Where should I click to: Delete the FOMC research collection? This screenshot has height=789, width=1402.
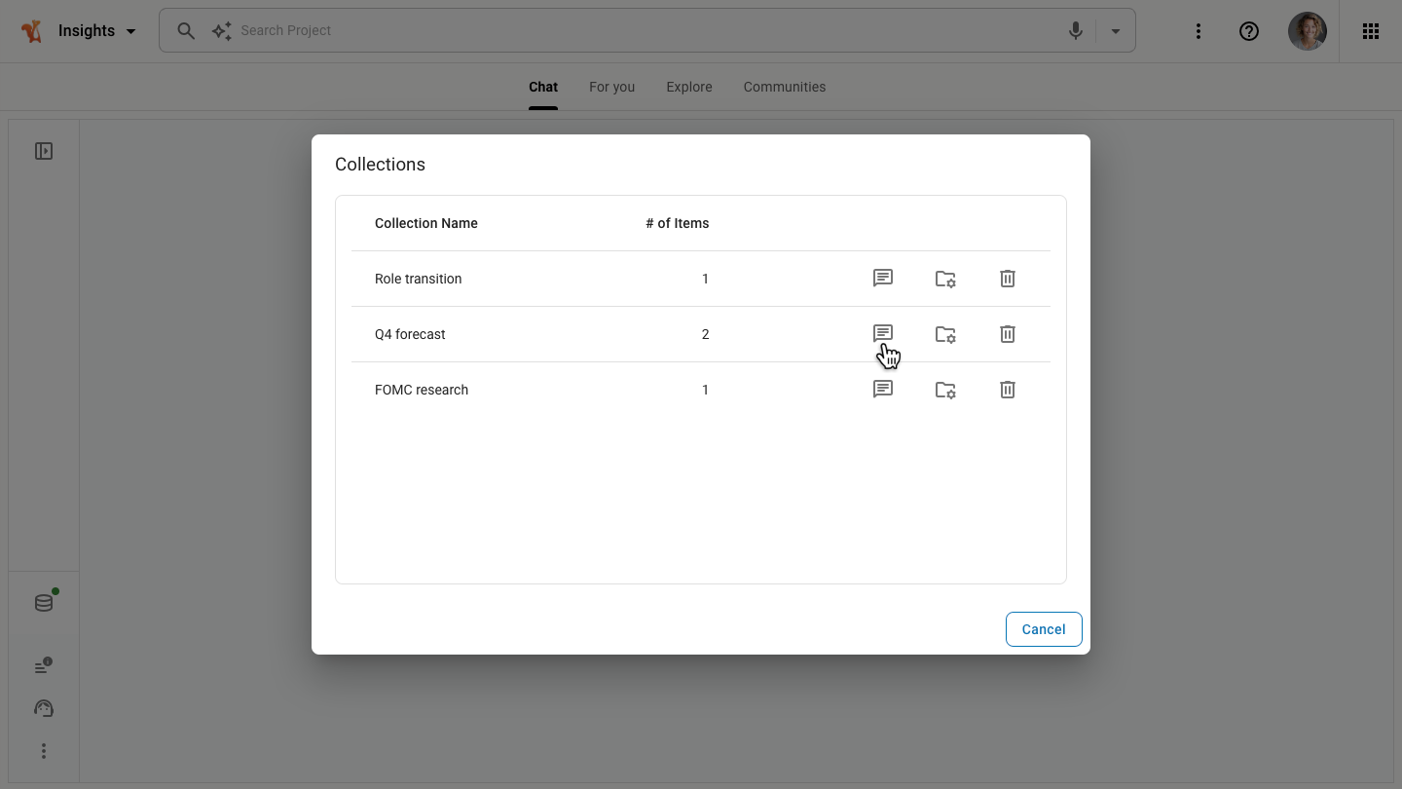pos(1008,390)
